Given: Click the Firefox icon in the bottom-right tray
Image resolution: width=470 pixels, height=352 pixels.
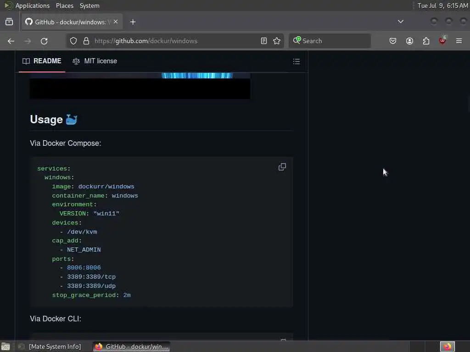Looking at the screenshot, I should [447, 346].
